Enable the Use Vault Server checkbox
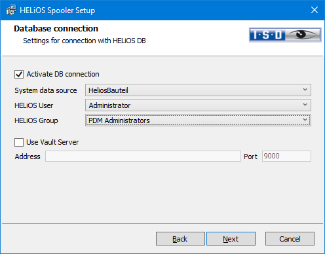 click(19, 142)
